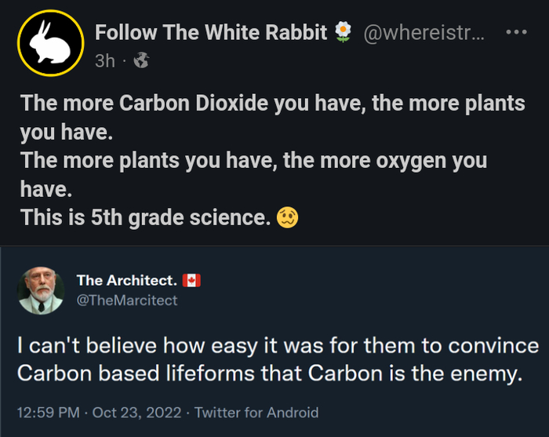Click the woozy face emoji
549x437 pixels.
click(x=288, y=217)
